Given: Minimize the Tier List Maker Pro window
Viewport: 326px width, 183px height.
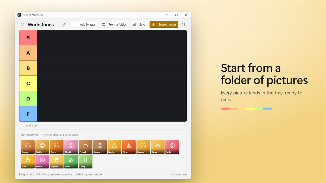Looking at the screenshot, I should pyautogui.click(x=167, y=15).
